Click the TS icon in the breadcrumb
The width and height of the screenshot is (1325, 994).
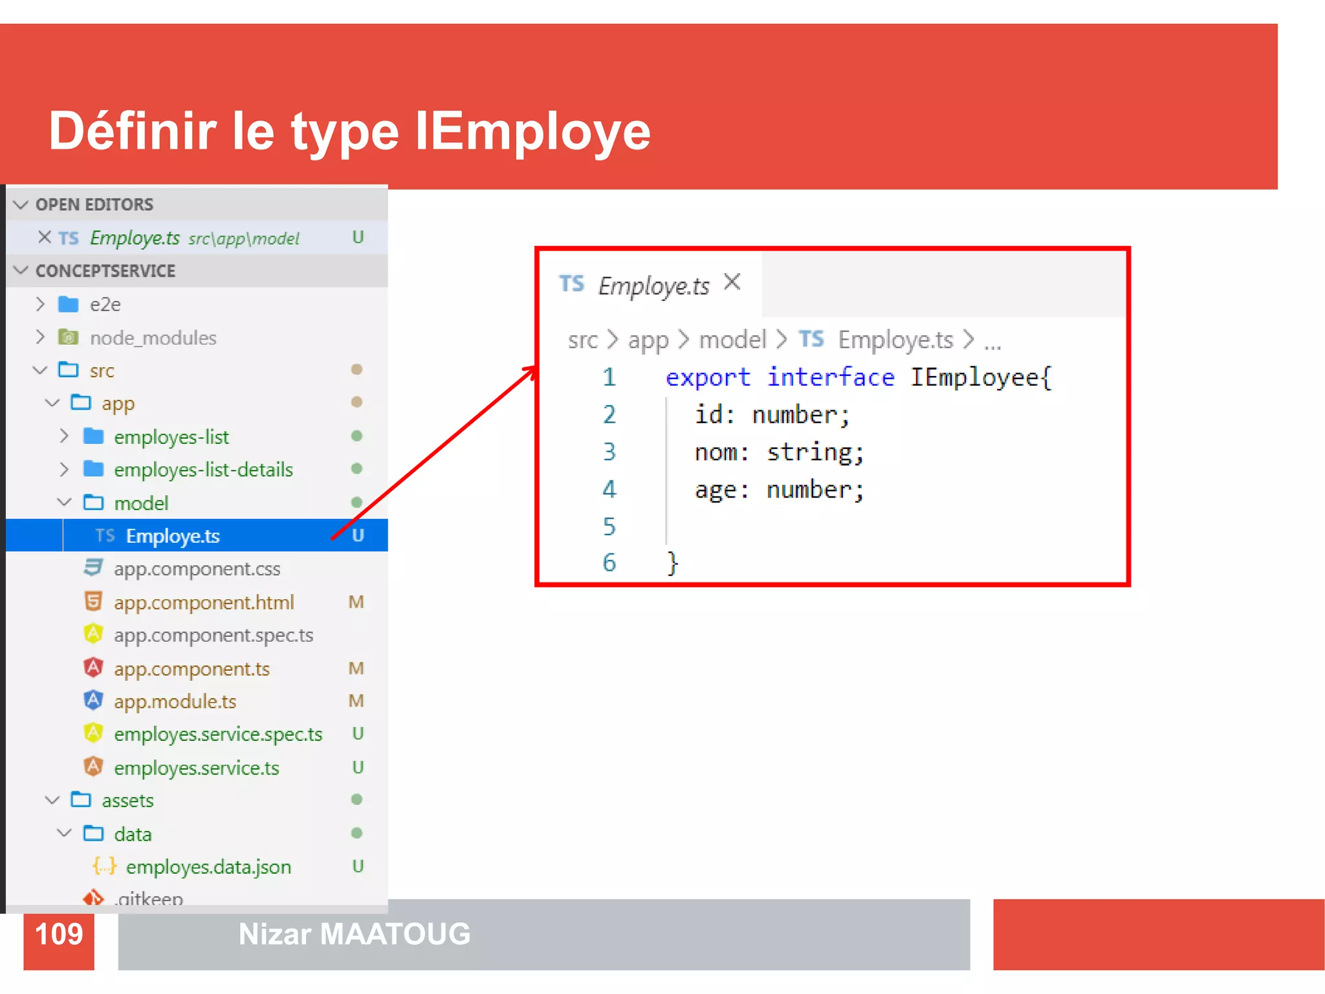pyautogui.click(x=811, y=338)
